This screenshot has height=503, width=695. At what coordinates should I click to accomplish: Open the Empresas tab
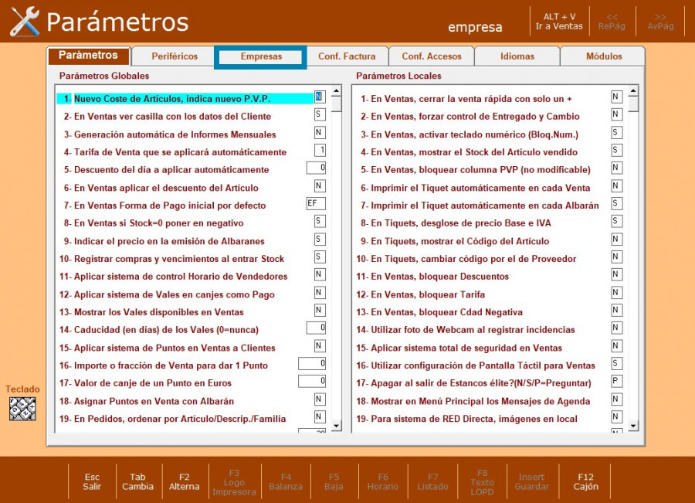click(x=261, y=56)
